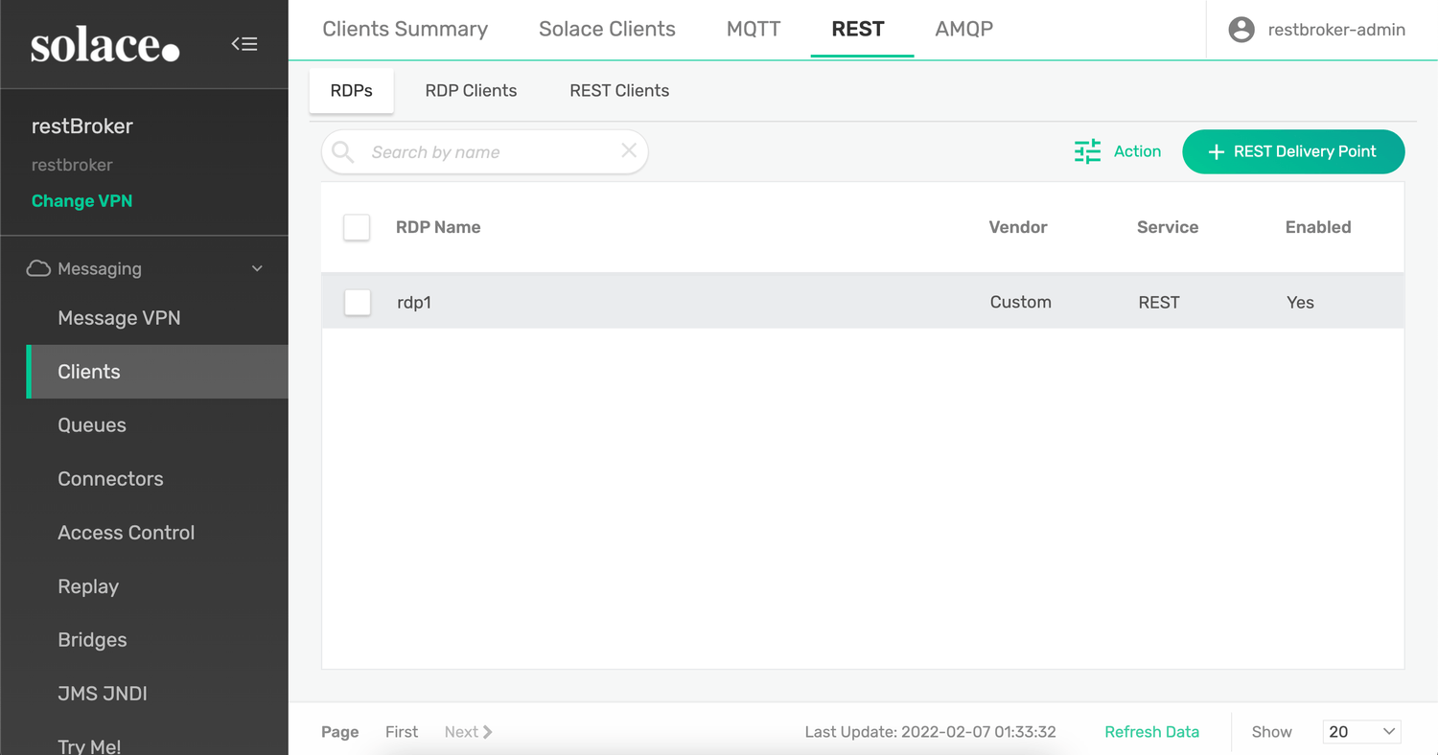Create a new REST Delivery Point

click(1293, 151)
